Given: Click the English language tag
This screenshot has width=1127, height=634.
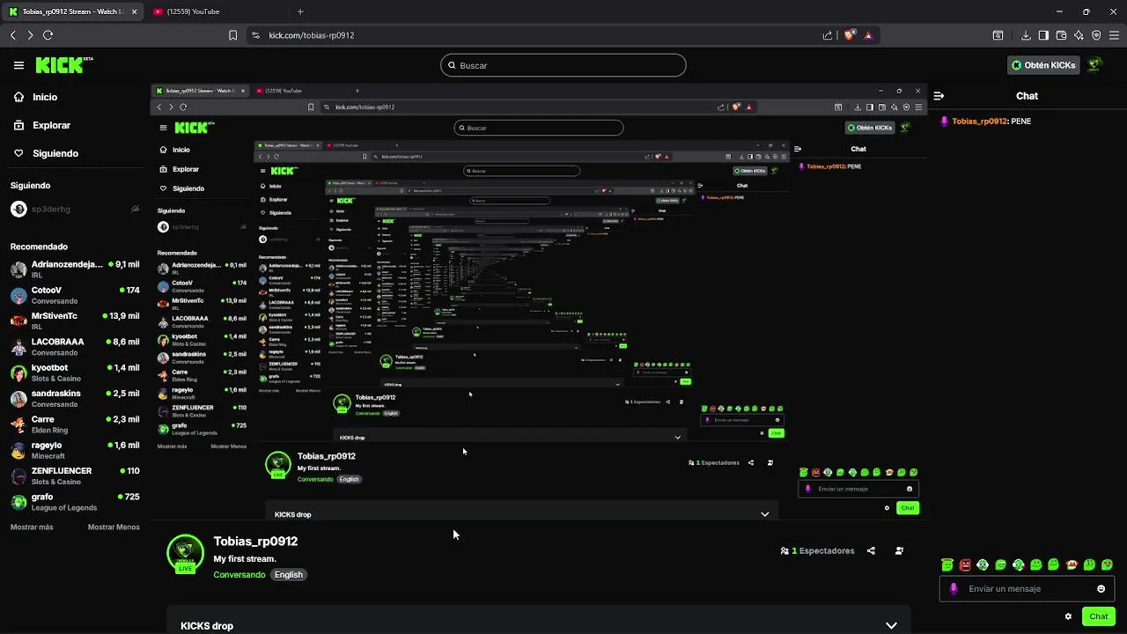Looking at the screenshot, I should click(289, 575).
